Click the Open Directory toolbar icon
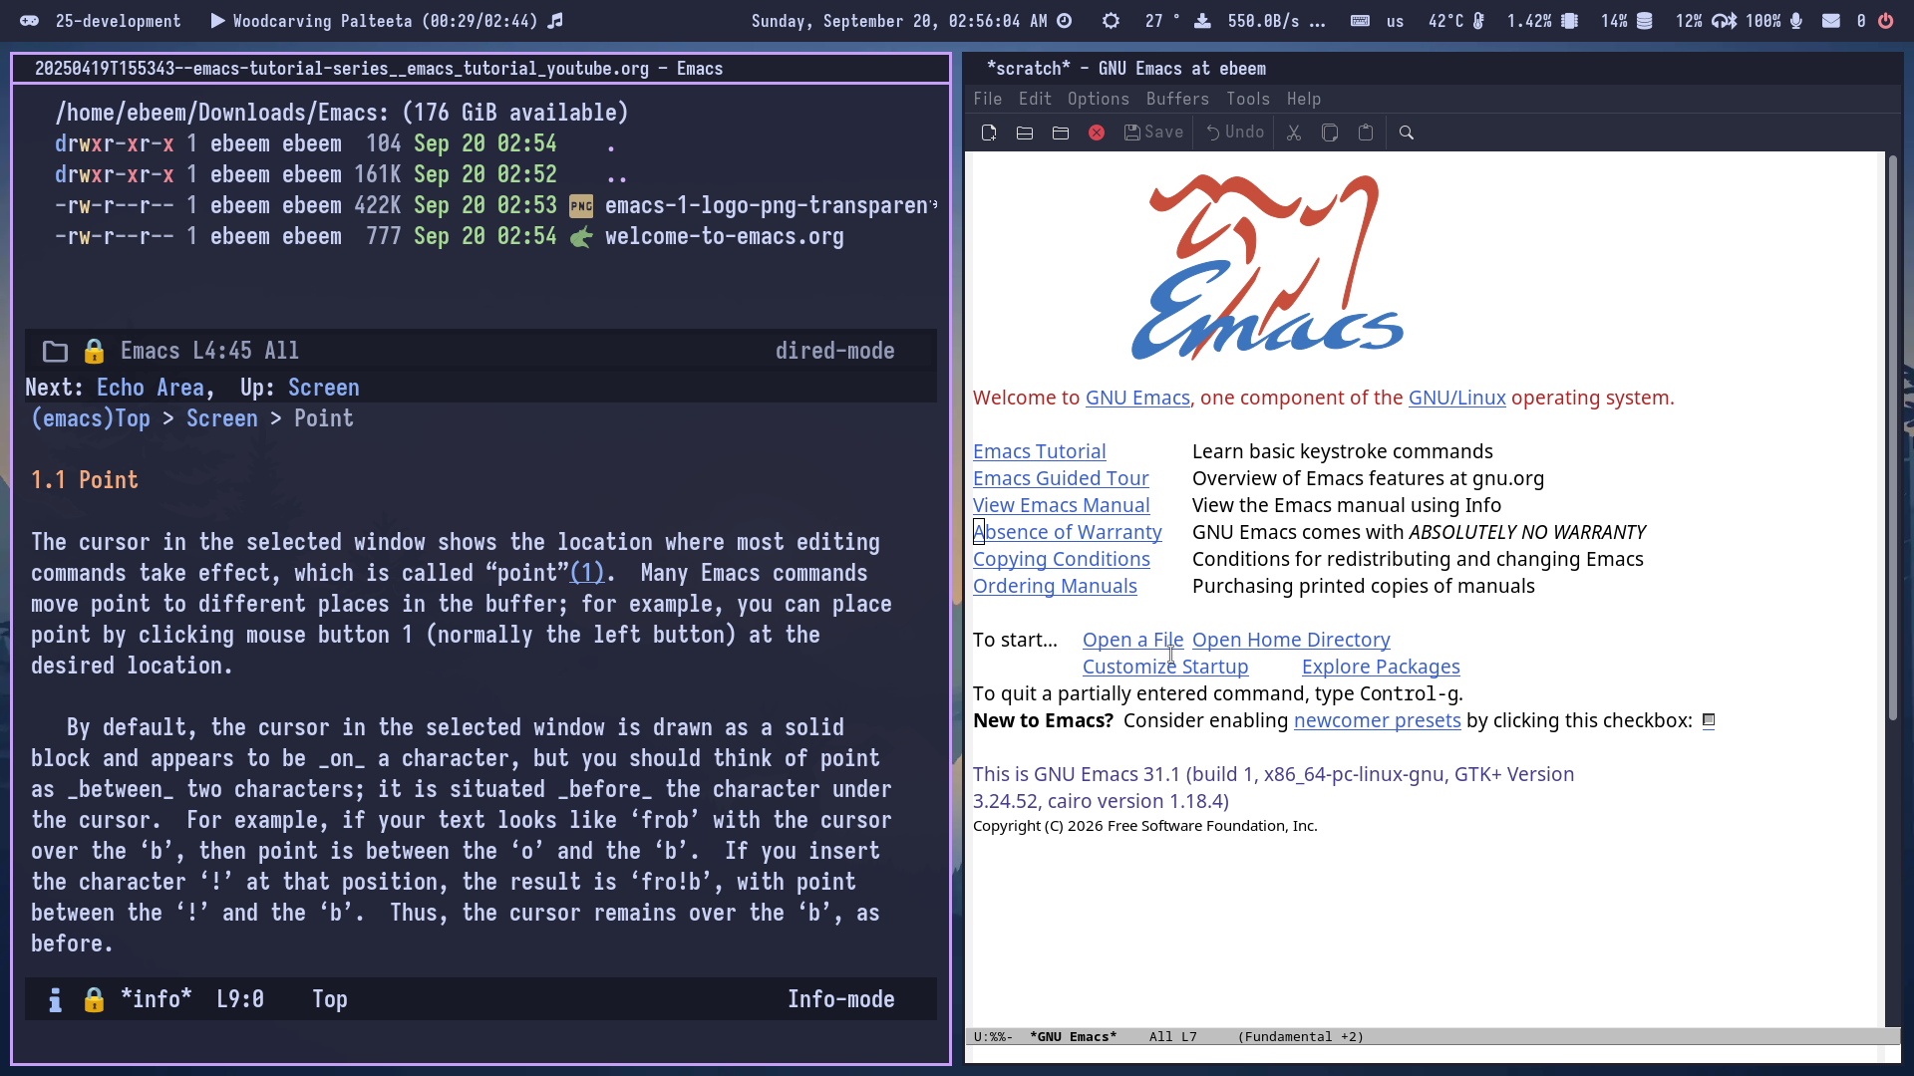Screen dimensions: 1914x1076 (x=1060, y=133)
